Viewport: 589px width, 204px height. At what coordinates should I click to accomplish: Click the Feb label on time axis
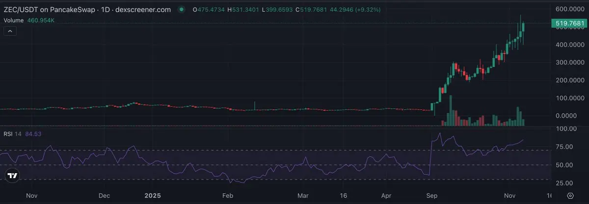click(229, 195)
